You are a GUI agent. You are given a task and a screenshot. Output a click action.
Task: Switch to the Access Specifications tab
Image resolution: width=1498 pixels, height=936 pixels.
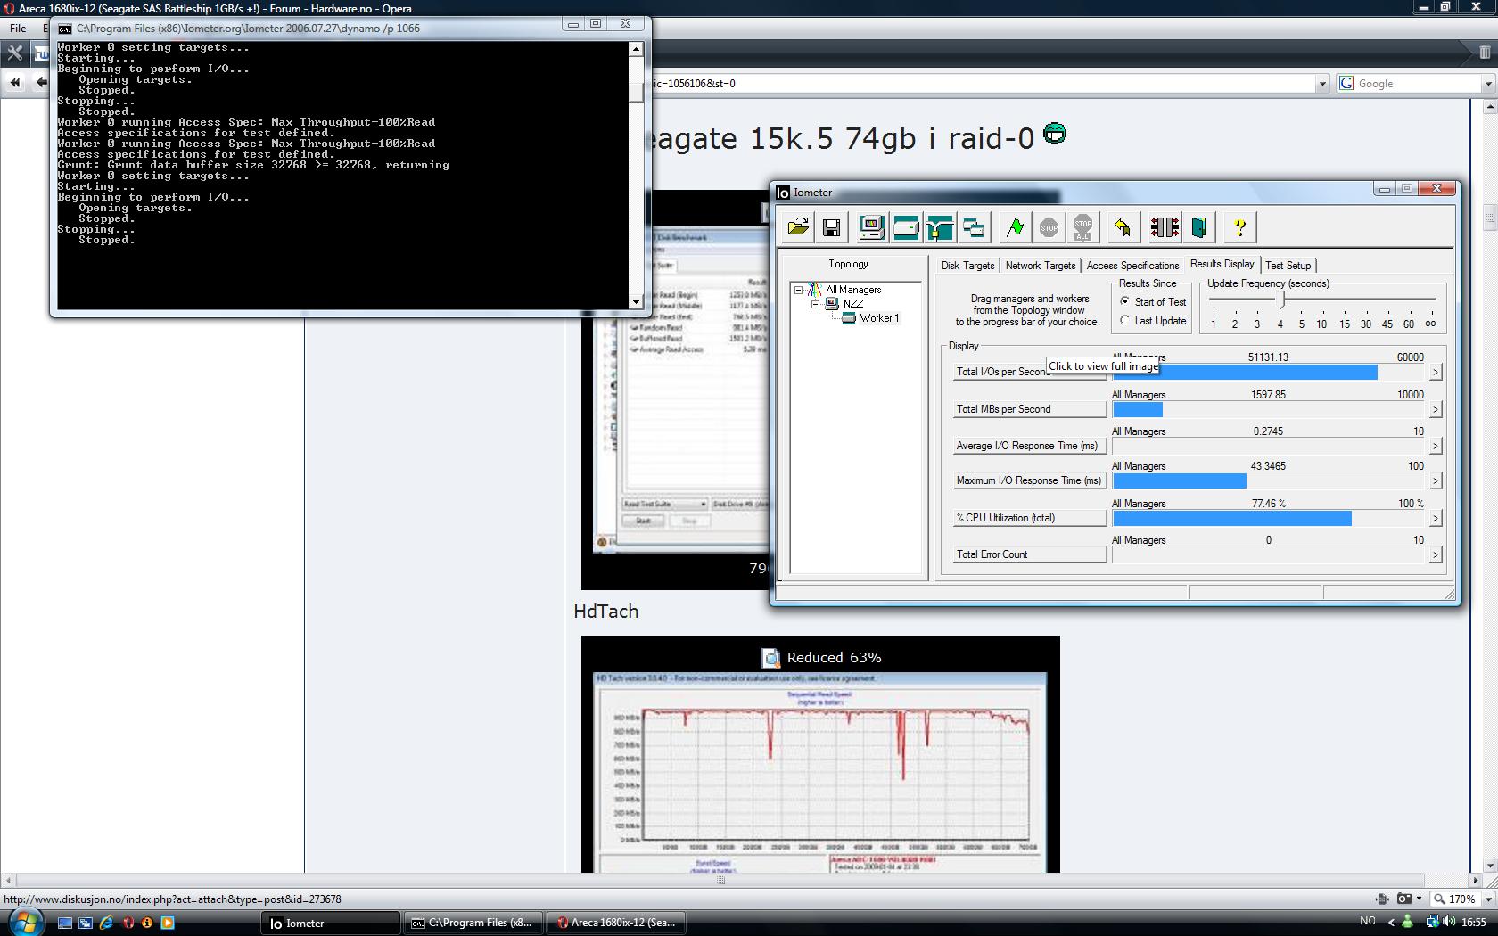1132,266
